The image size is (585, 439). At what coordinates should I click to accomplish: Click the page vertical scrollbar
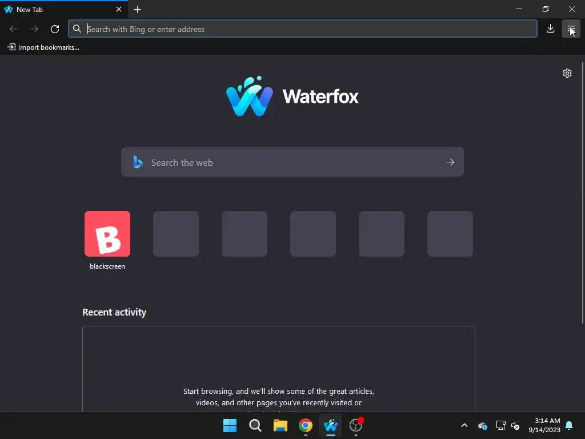click(x=582, y=193)
